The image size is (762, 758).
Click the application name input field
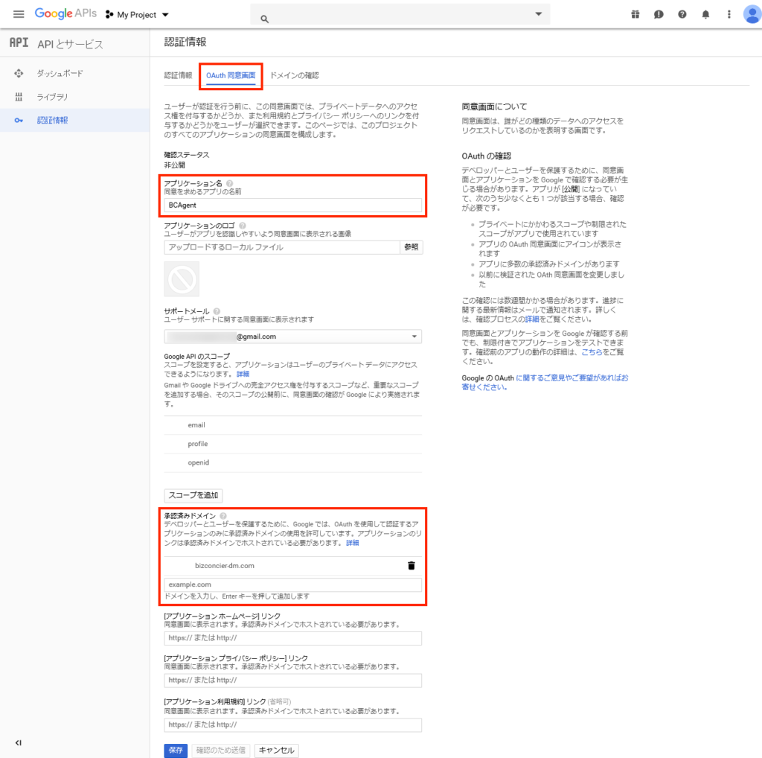click(x=293, y=206)
